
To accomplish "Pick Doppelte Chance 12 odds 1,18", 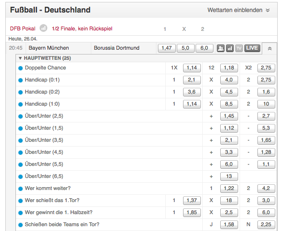I will click(229, 68).
